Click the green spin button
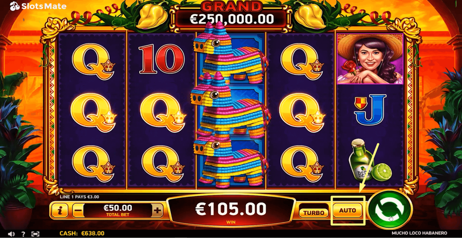Screen dimensions: 462x238 pos(390,210)
